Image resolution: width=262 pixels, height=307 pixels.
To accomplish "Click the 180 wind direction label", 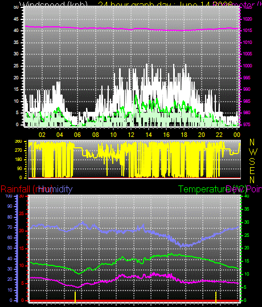I will coord(18,160).
